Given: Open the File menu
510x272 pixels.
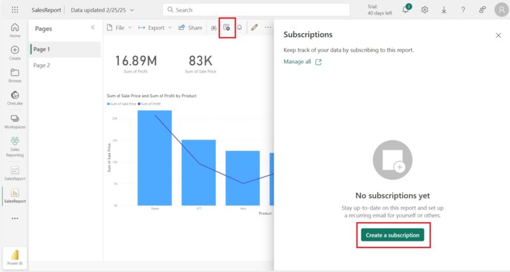Looking at the screenshot, I should pos(119,28).
